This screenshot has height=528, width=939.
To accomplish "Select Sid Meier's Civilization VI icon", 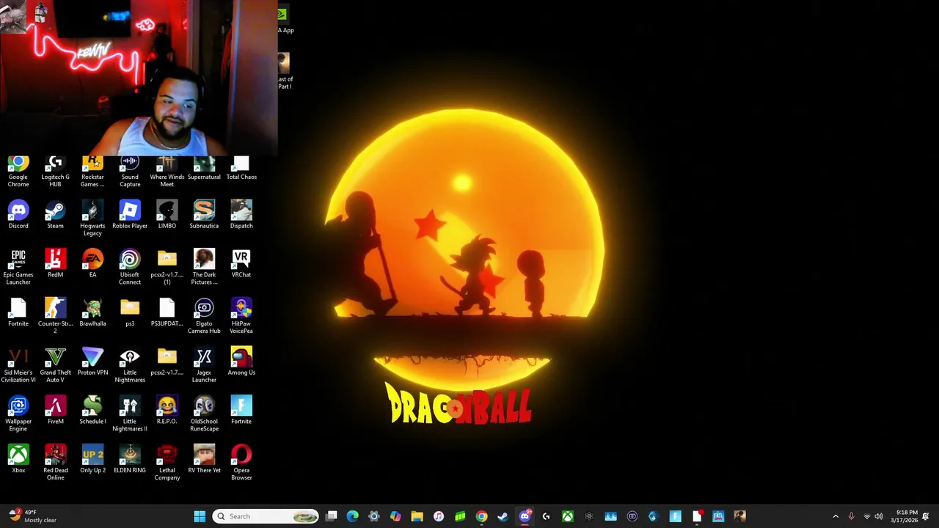I will 18,365.
